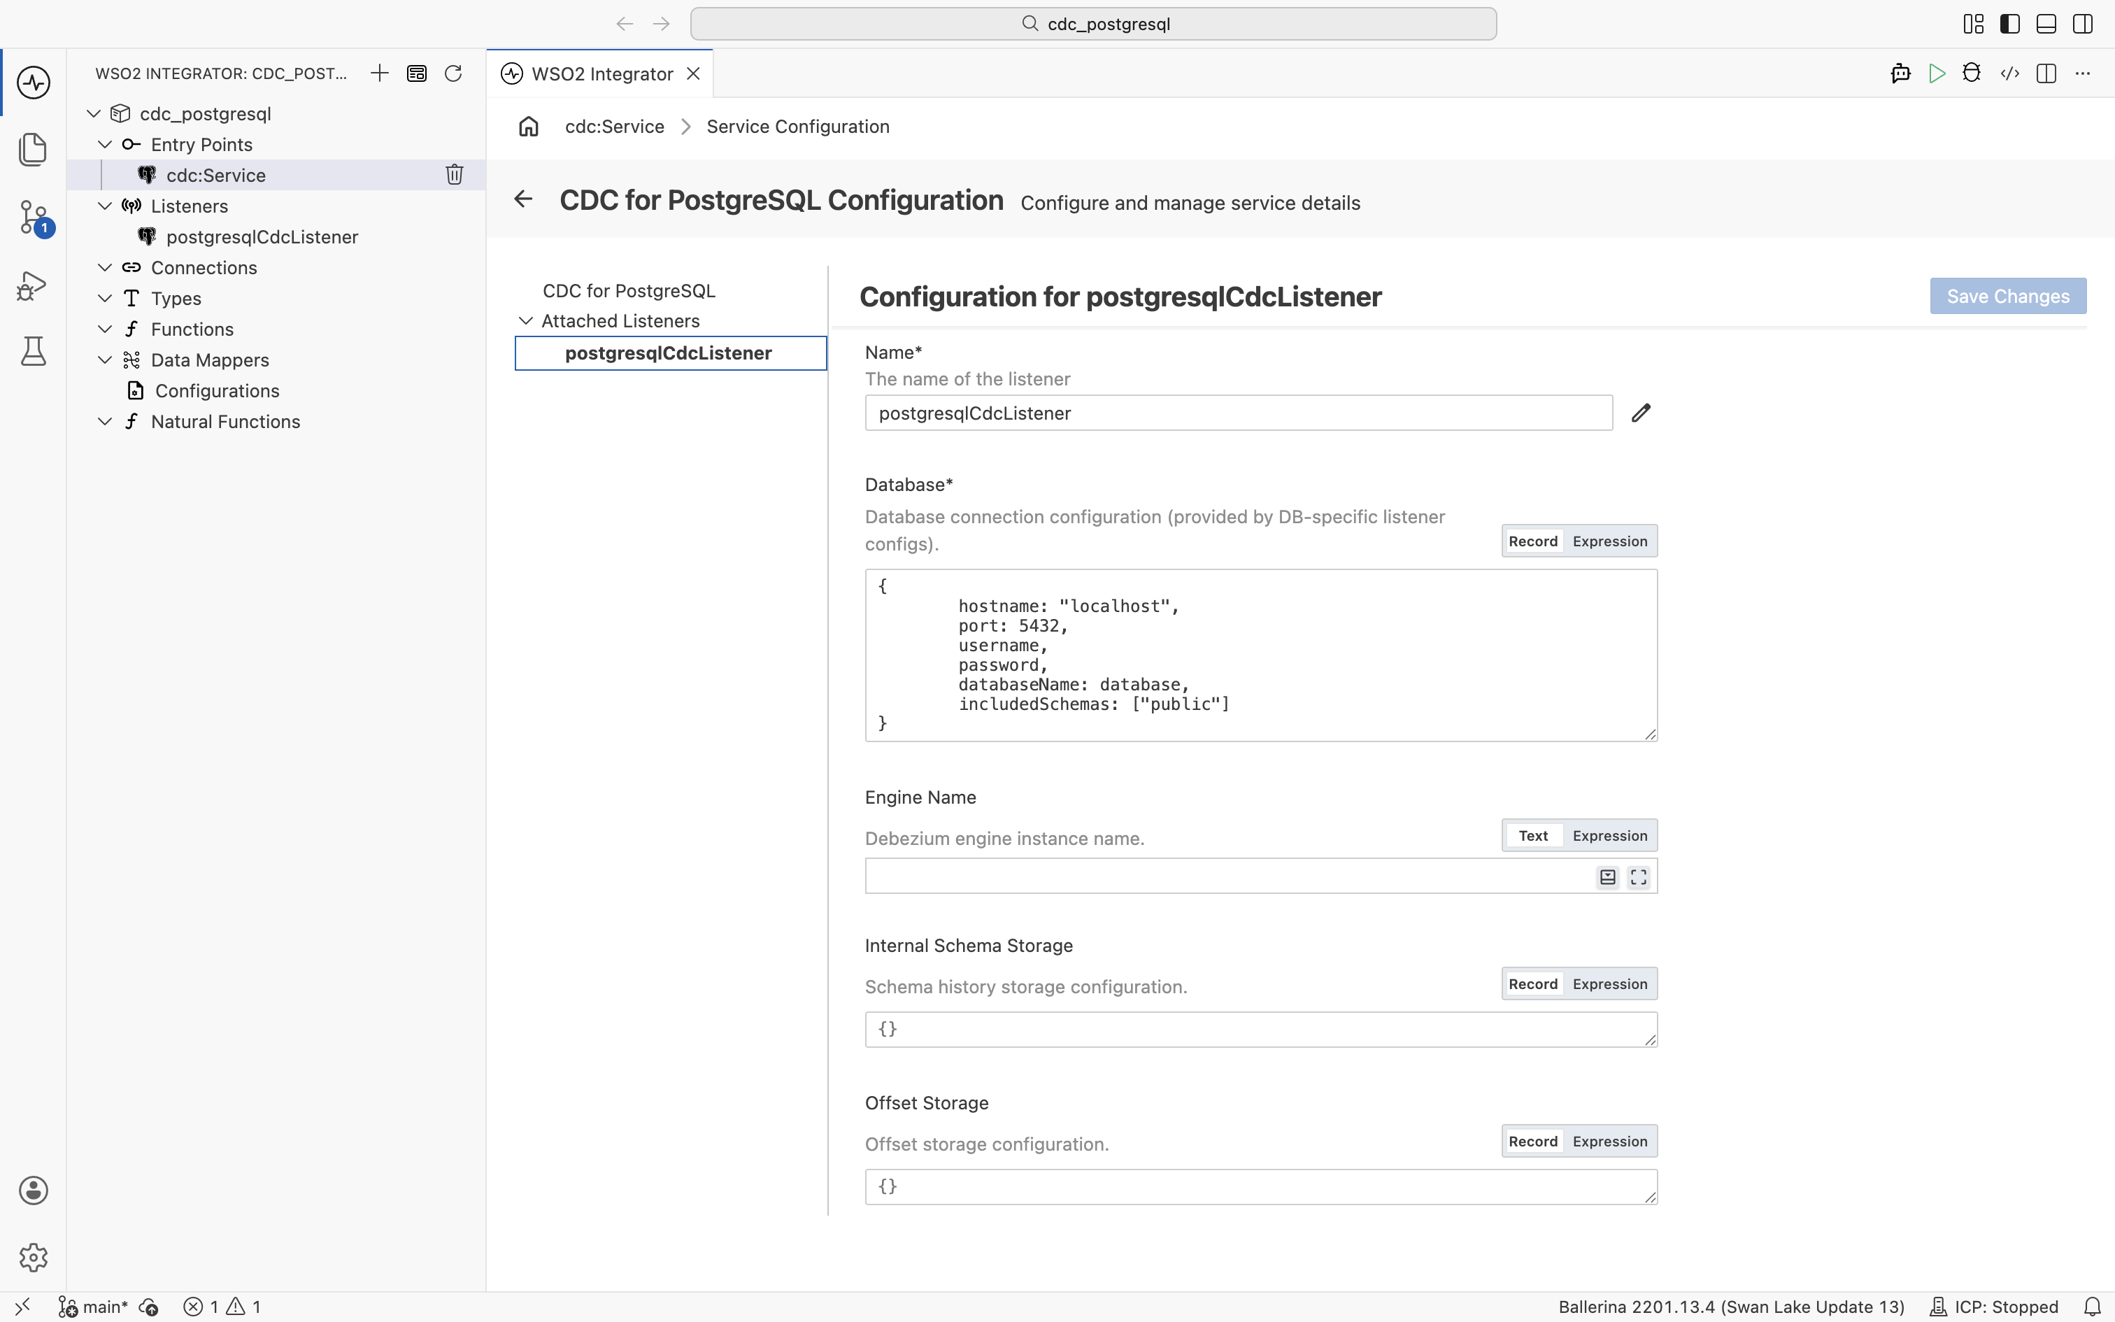Screen dimensions: 2115x1322
Task: Open remote window icon in status bar
Action: pos(22,1307)
